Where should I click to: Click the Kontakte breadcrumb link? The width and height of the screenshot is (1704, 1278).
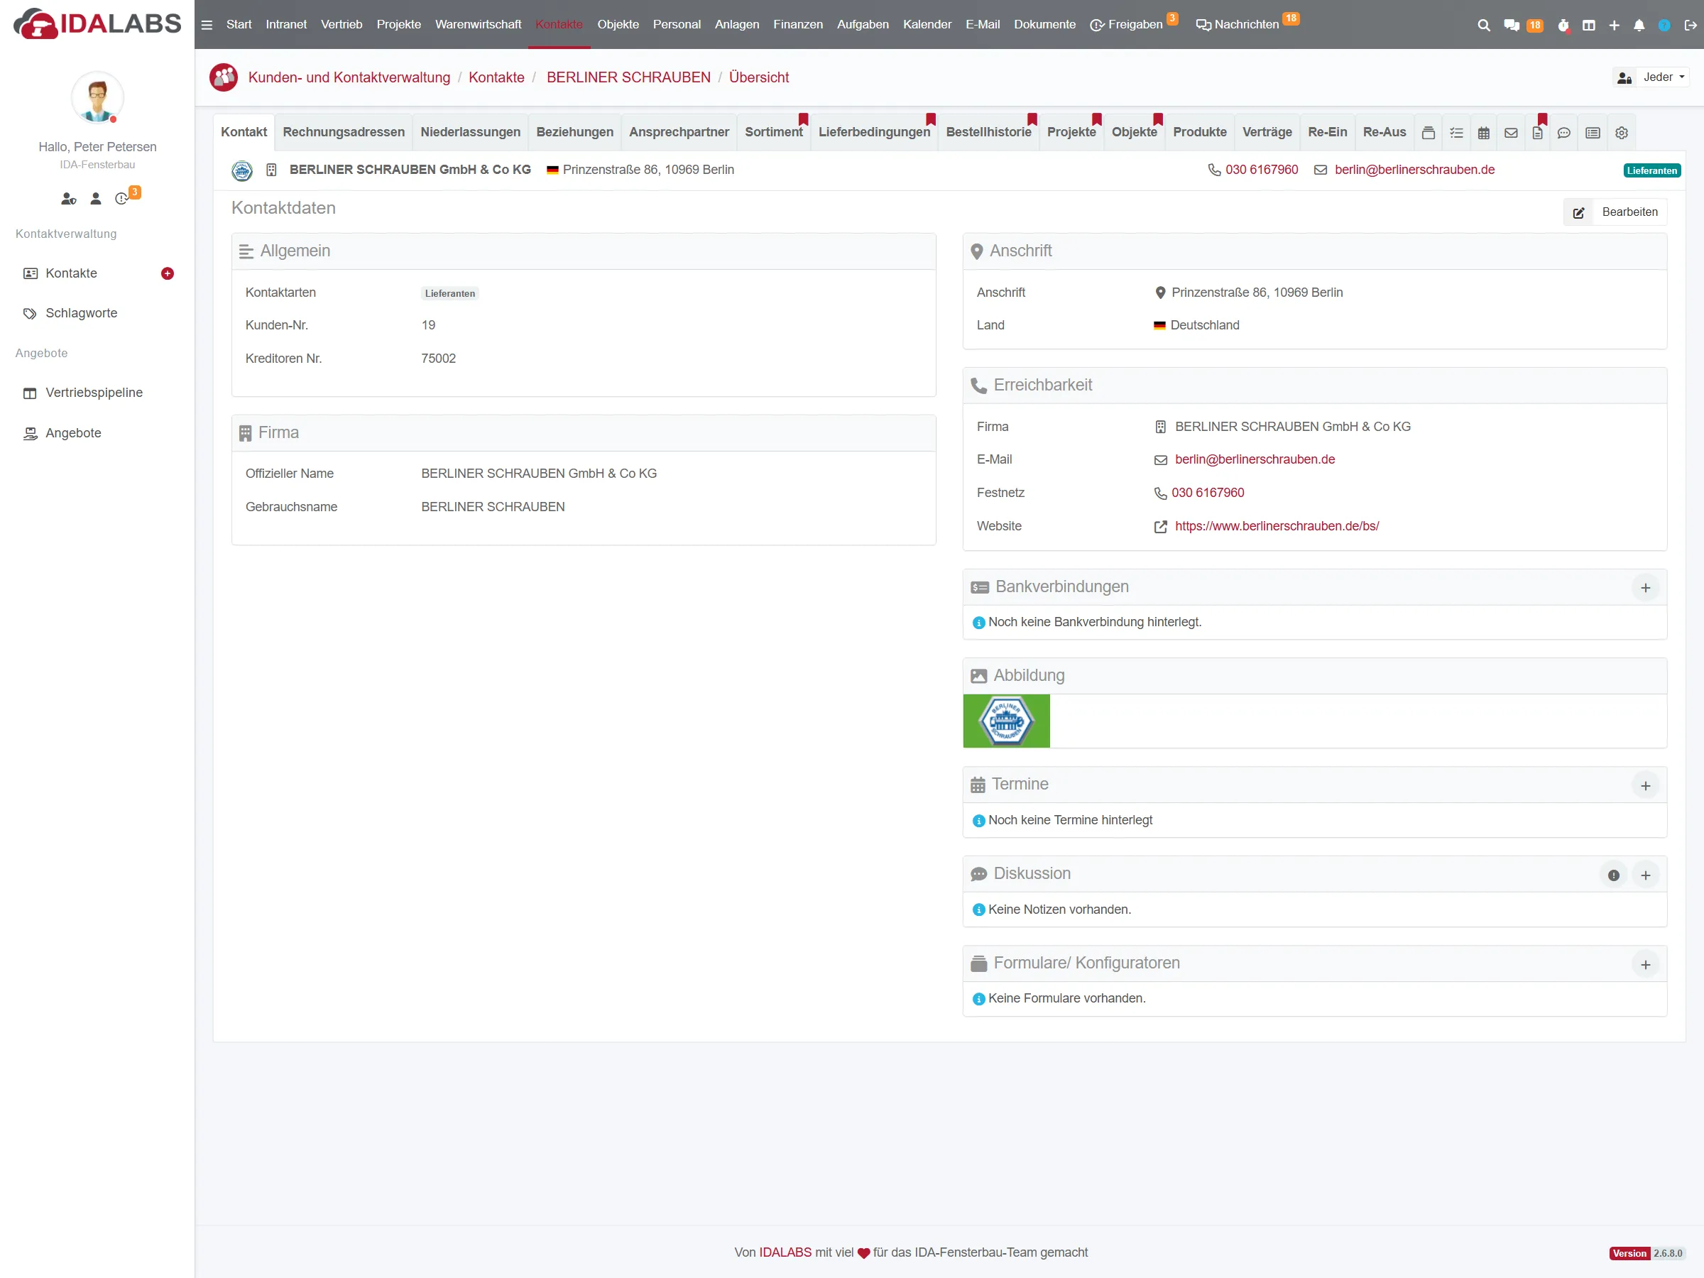[x=496, y=77]
